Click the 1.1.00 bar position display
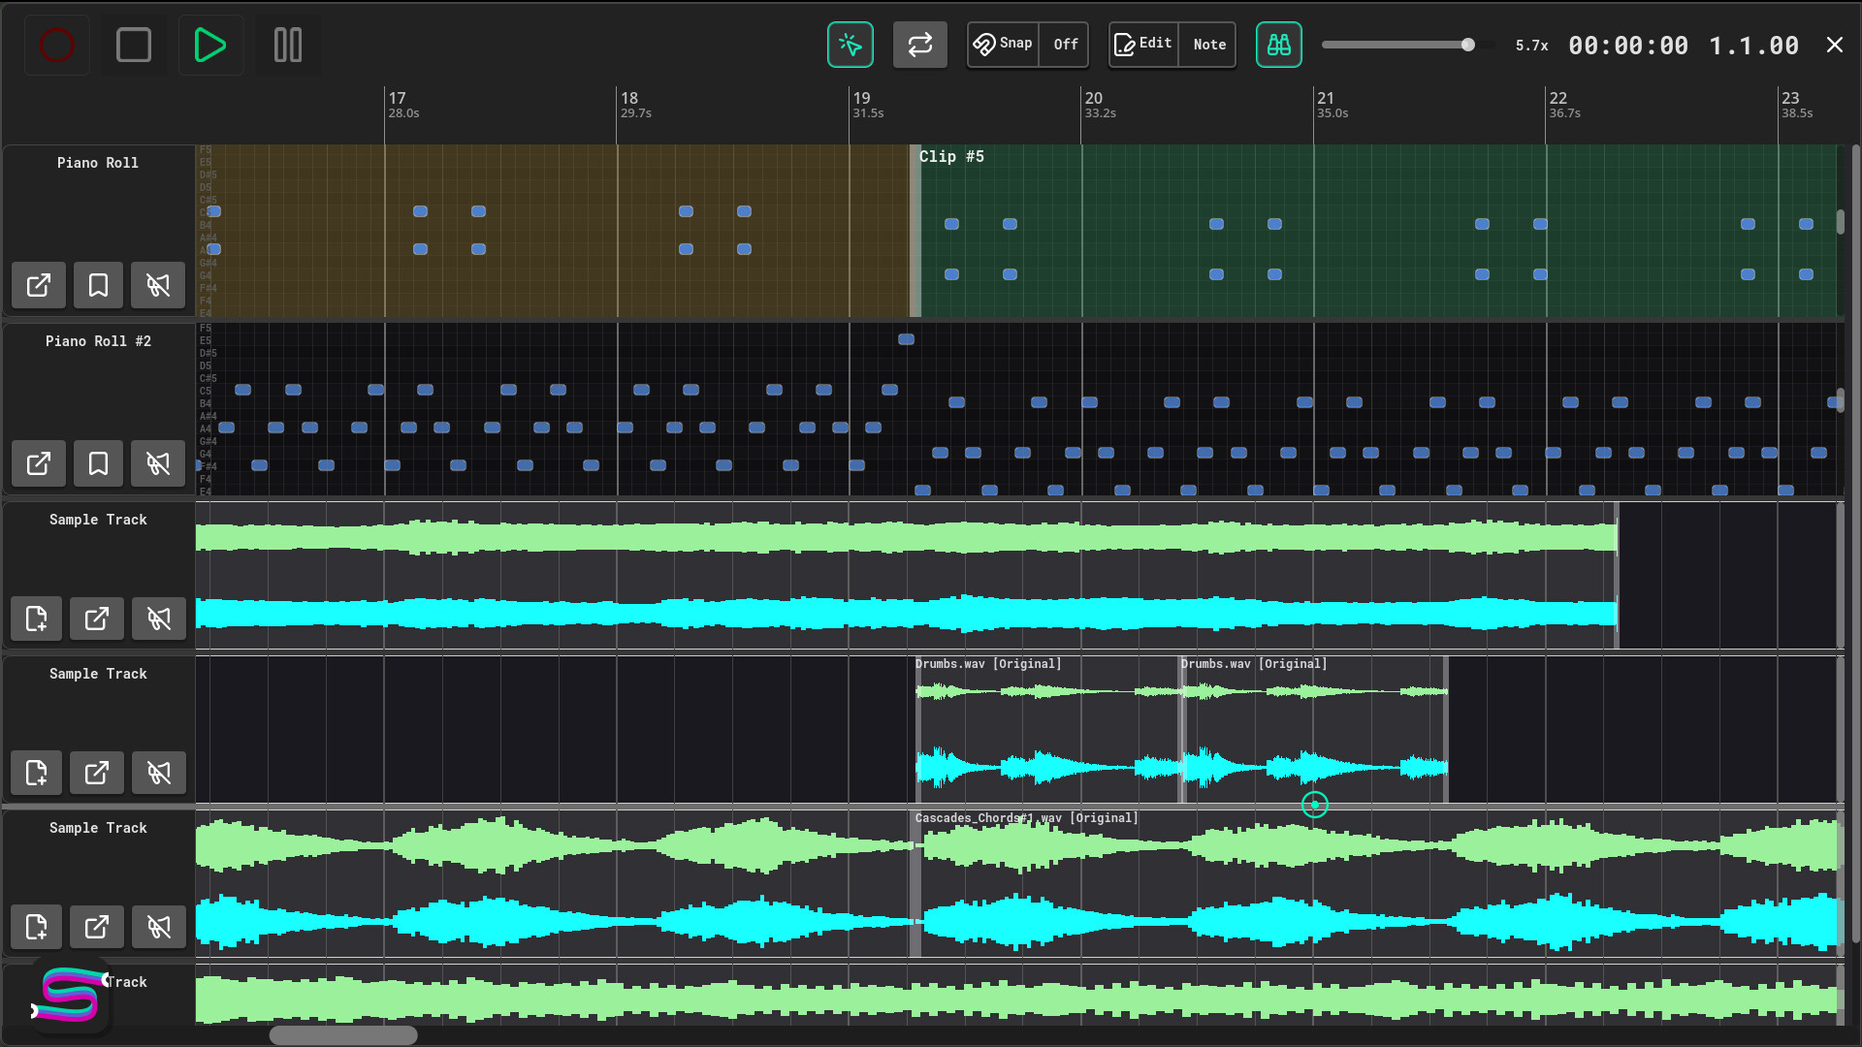The image size is (1862, 1047). pos(1754,46)
